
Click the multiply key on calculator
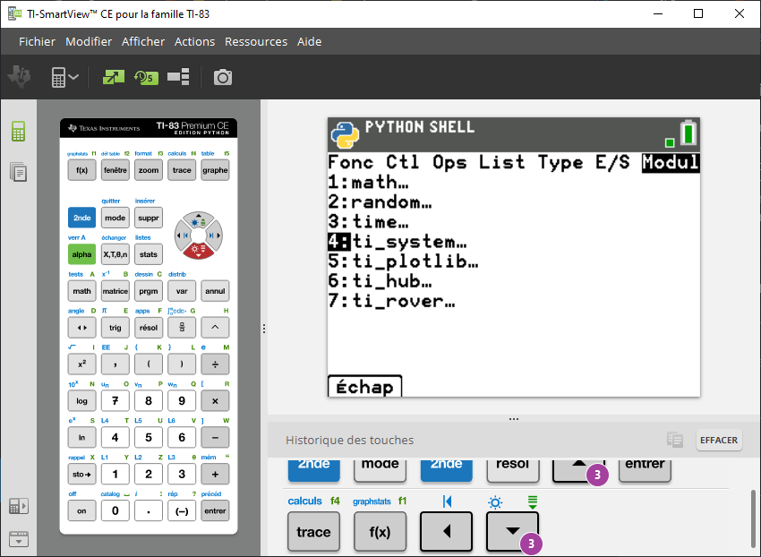point(215,400)
